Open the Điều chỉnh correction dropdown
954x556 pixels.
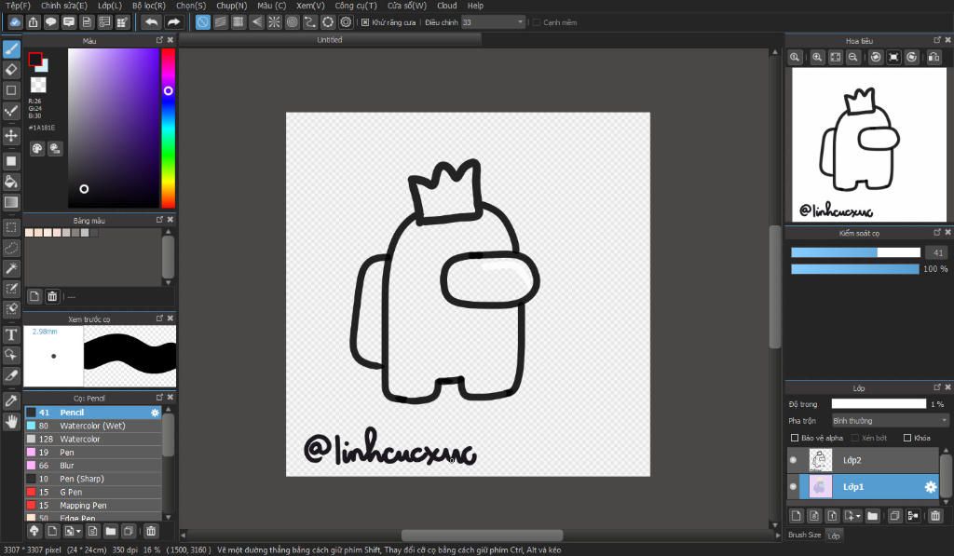(493, 22)
